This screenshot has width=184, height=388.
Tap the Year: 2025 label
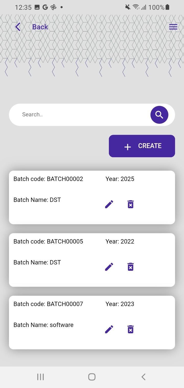[120, 179]
